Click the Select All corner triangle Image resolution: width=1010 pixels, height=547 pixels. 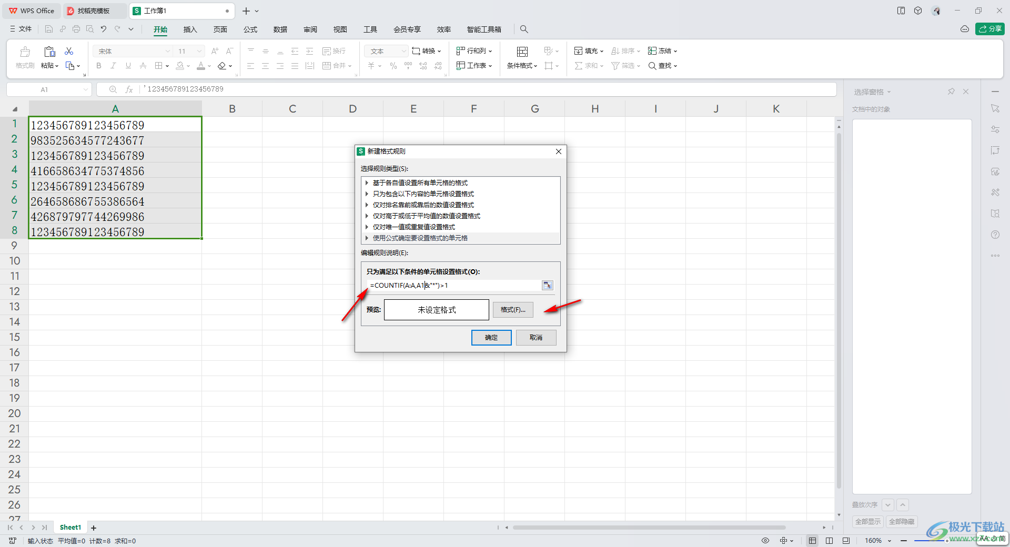click(x=15, y=109)
